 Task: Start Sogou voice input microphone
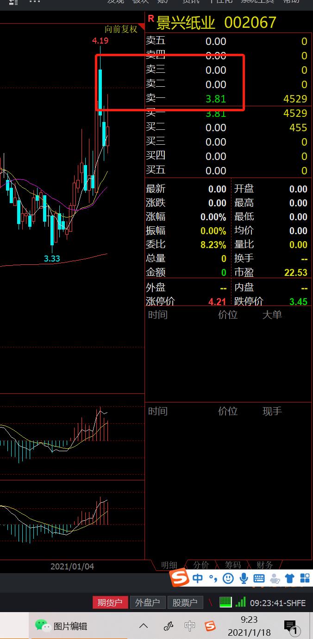point(244,578)
